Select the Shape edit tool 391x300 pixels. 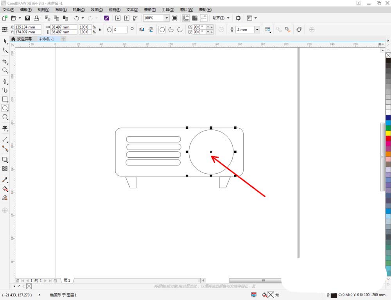[x=5, y=50]
